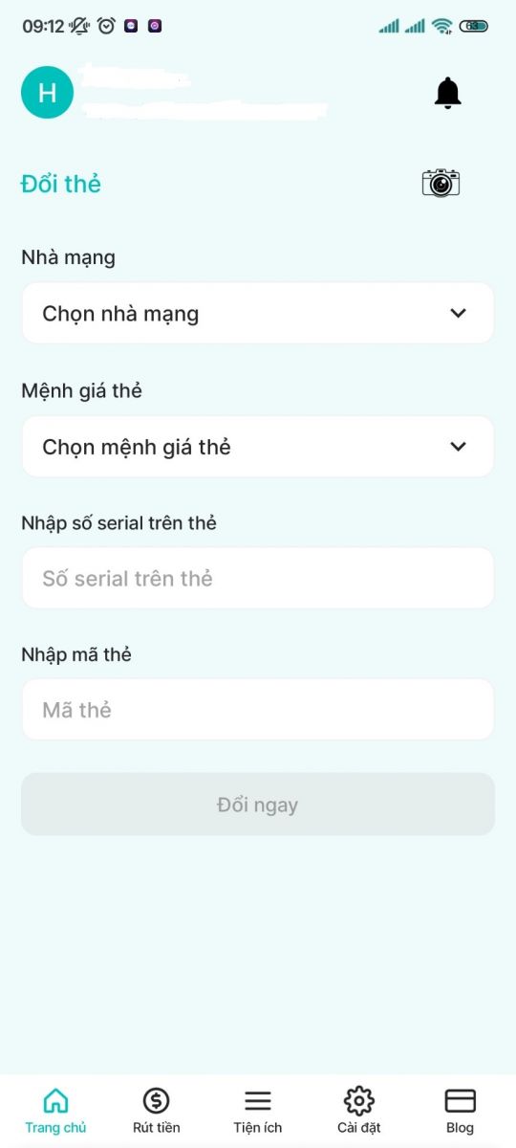The width and height of the screenshot is (516, 1148).
Task: Focus the Số serial trên thẻ field
Action: coord(258,578)
